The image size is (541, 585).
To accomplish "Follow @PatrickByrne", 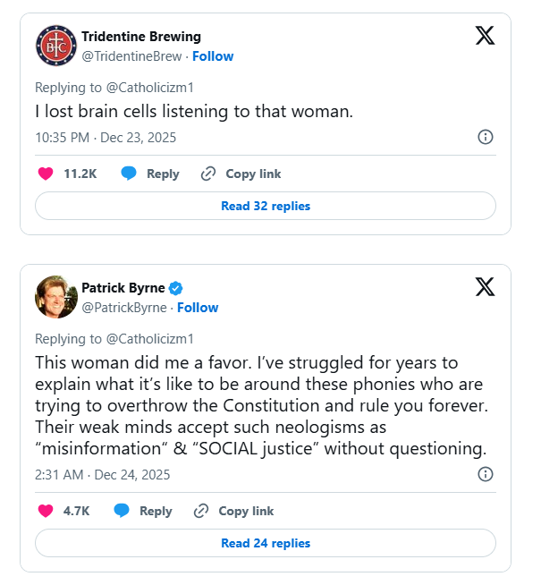I will pos(198,308).
